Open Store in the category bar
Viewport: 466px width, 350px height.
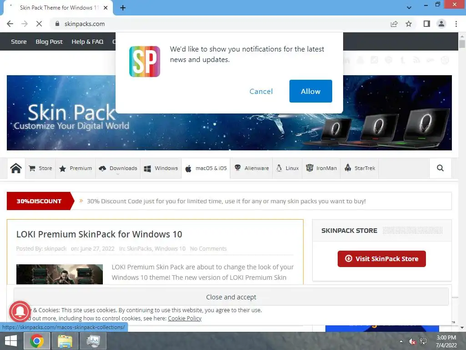(x=41, y=168)
